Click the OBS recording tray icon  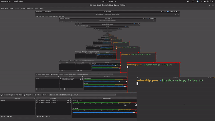pos(193,2)
